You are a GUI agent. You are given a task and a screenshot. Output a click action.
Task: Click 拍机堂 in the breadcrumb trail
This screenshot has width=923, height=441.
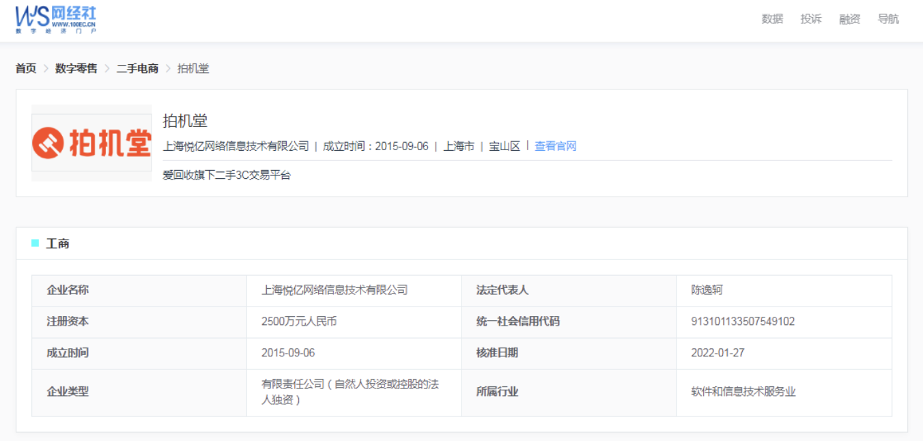tap(193, 68)
